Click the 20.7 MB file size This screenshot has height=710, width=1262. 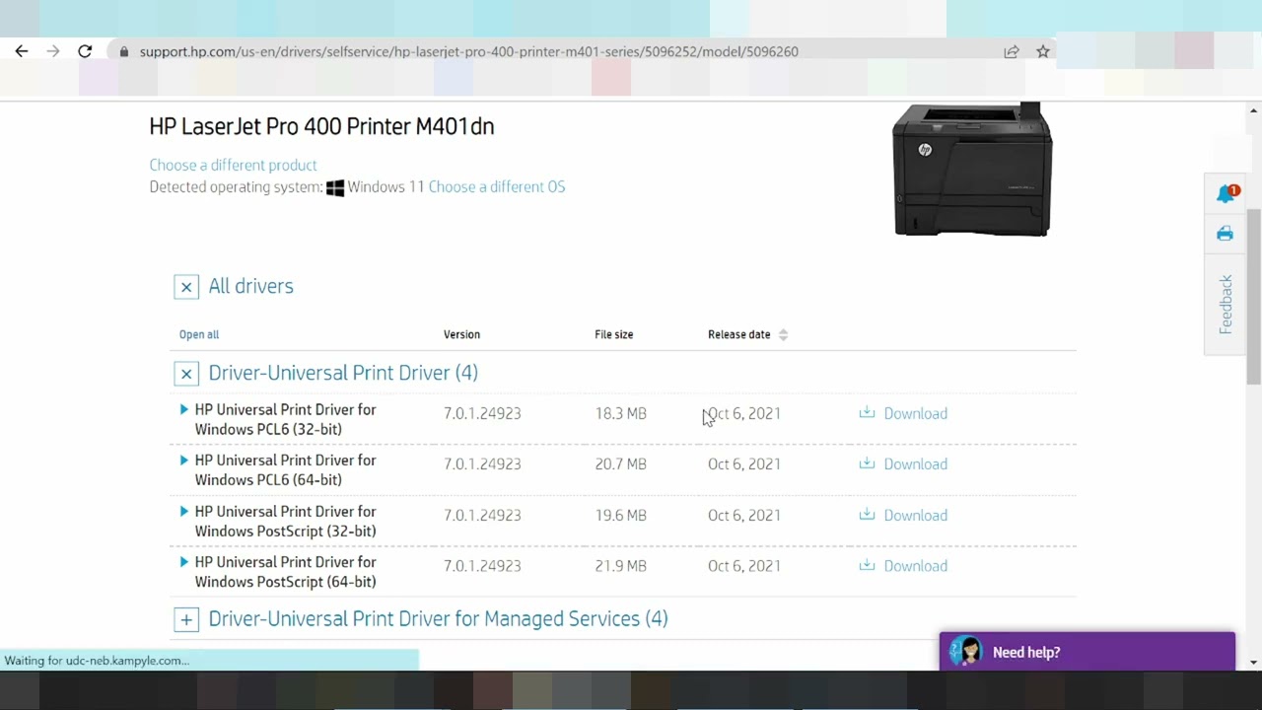point(620,464)
